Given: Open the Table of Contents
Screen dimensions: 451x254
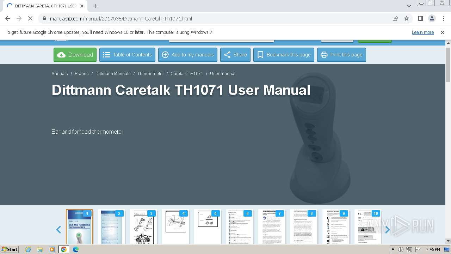Looking at the screenshot, I should pos(127,55).
